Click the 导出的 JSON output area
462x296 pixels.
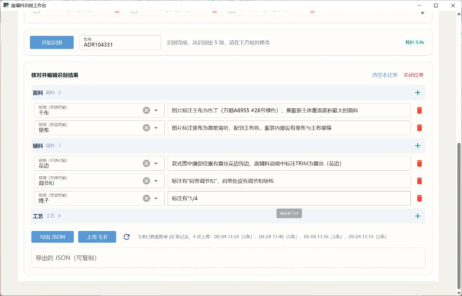point(228,258)
